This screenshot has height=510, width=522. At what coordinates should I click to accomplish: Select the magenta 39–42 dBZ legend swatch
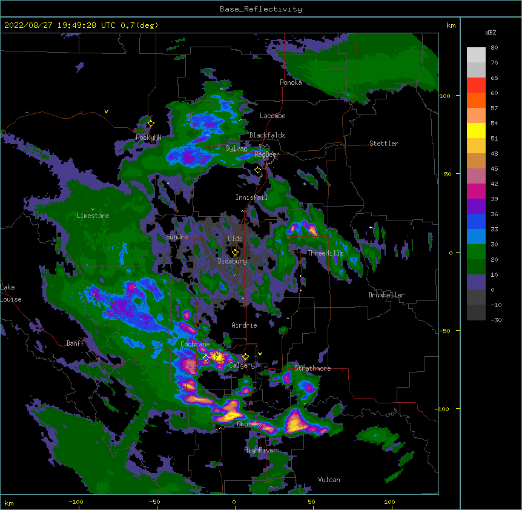(x=476, y=191)
